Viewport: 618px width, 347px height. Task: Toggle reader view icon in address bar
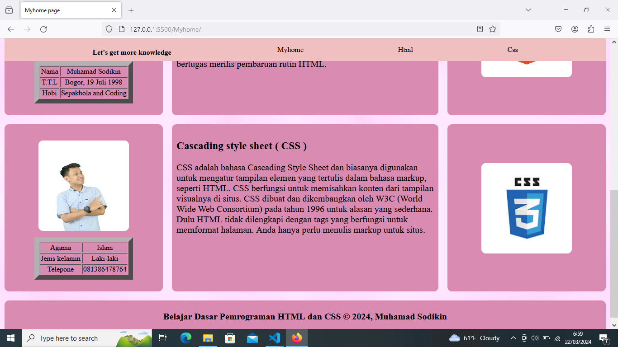click(480, 29)
